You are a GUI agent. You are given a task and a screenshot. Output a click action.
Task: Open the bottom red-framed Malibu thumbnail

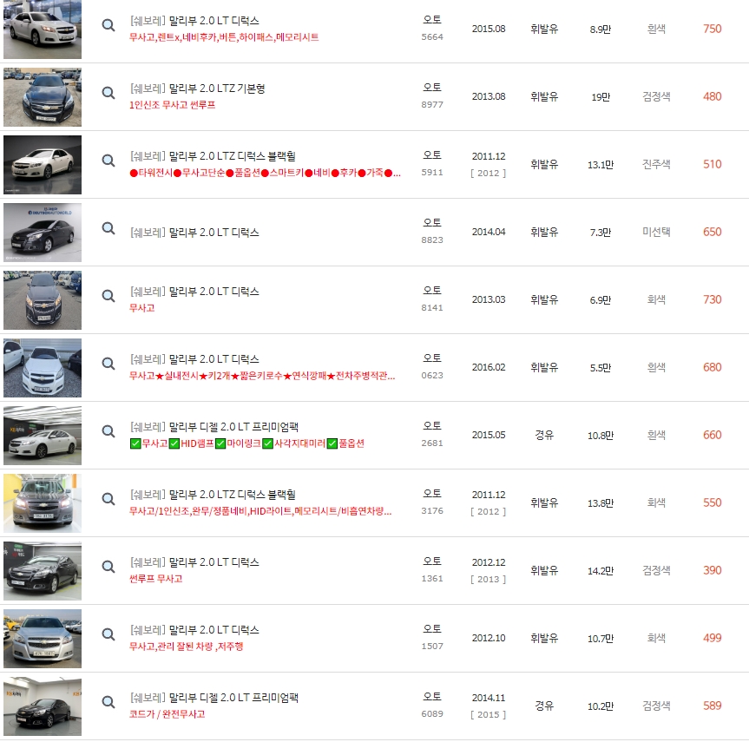[42, 706]
